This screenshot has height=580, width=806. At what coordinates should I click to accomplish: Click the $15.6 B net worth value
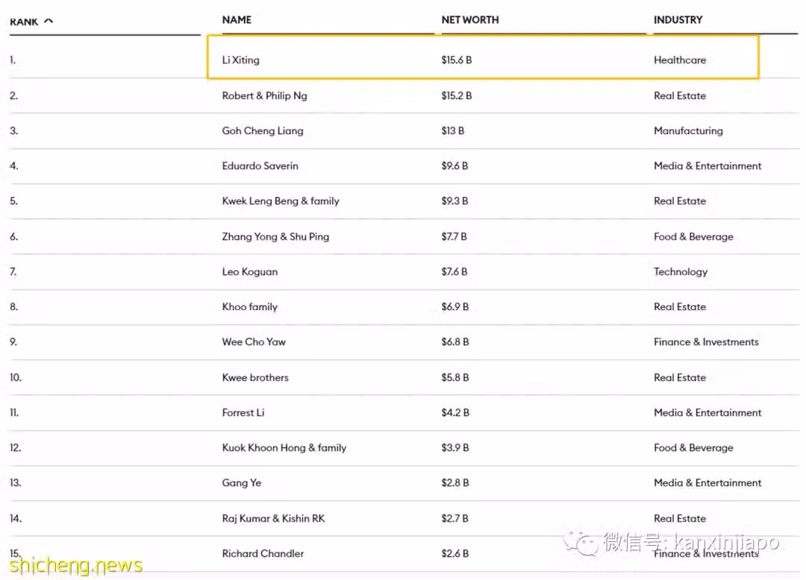coord(457,60)
